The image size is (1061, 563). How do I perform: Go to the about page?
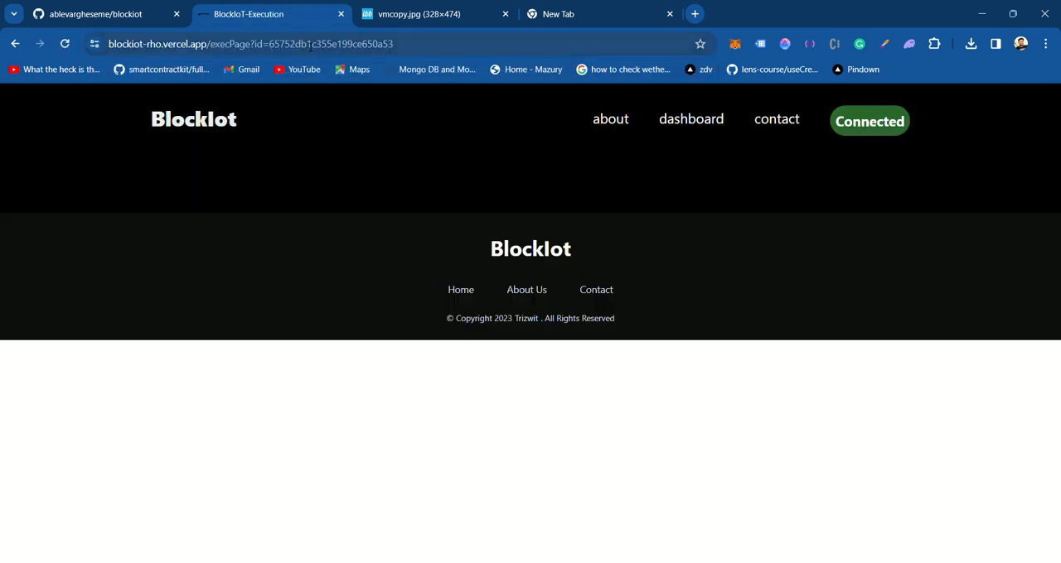(611, 119)
